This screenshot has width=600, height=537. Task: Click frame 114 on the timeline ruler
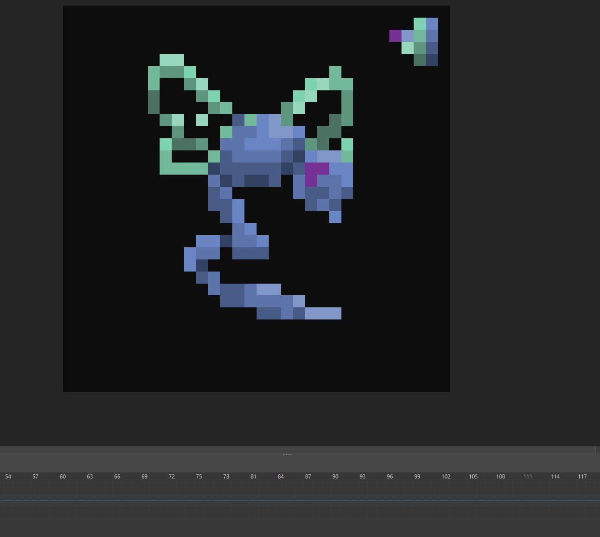555,476
